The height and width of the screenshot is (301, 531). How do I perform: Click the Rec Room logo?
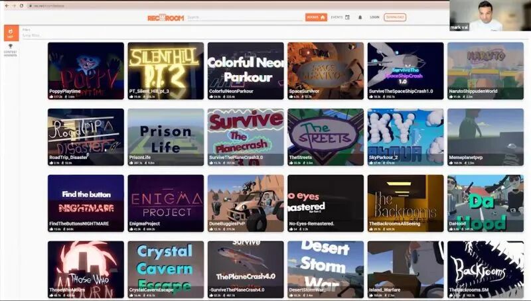coord(165,18)
